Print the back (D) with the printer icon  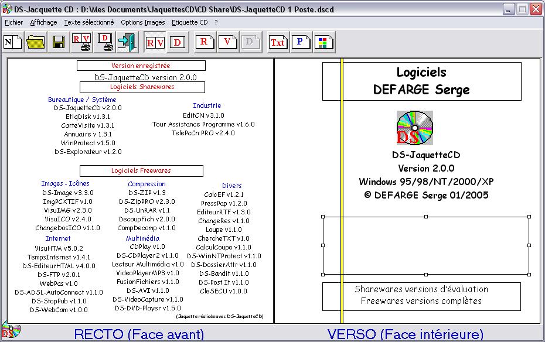pos(104,42)
